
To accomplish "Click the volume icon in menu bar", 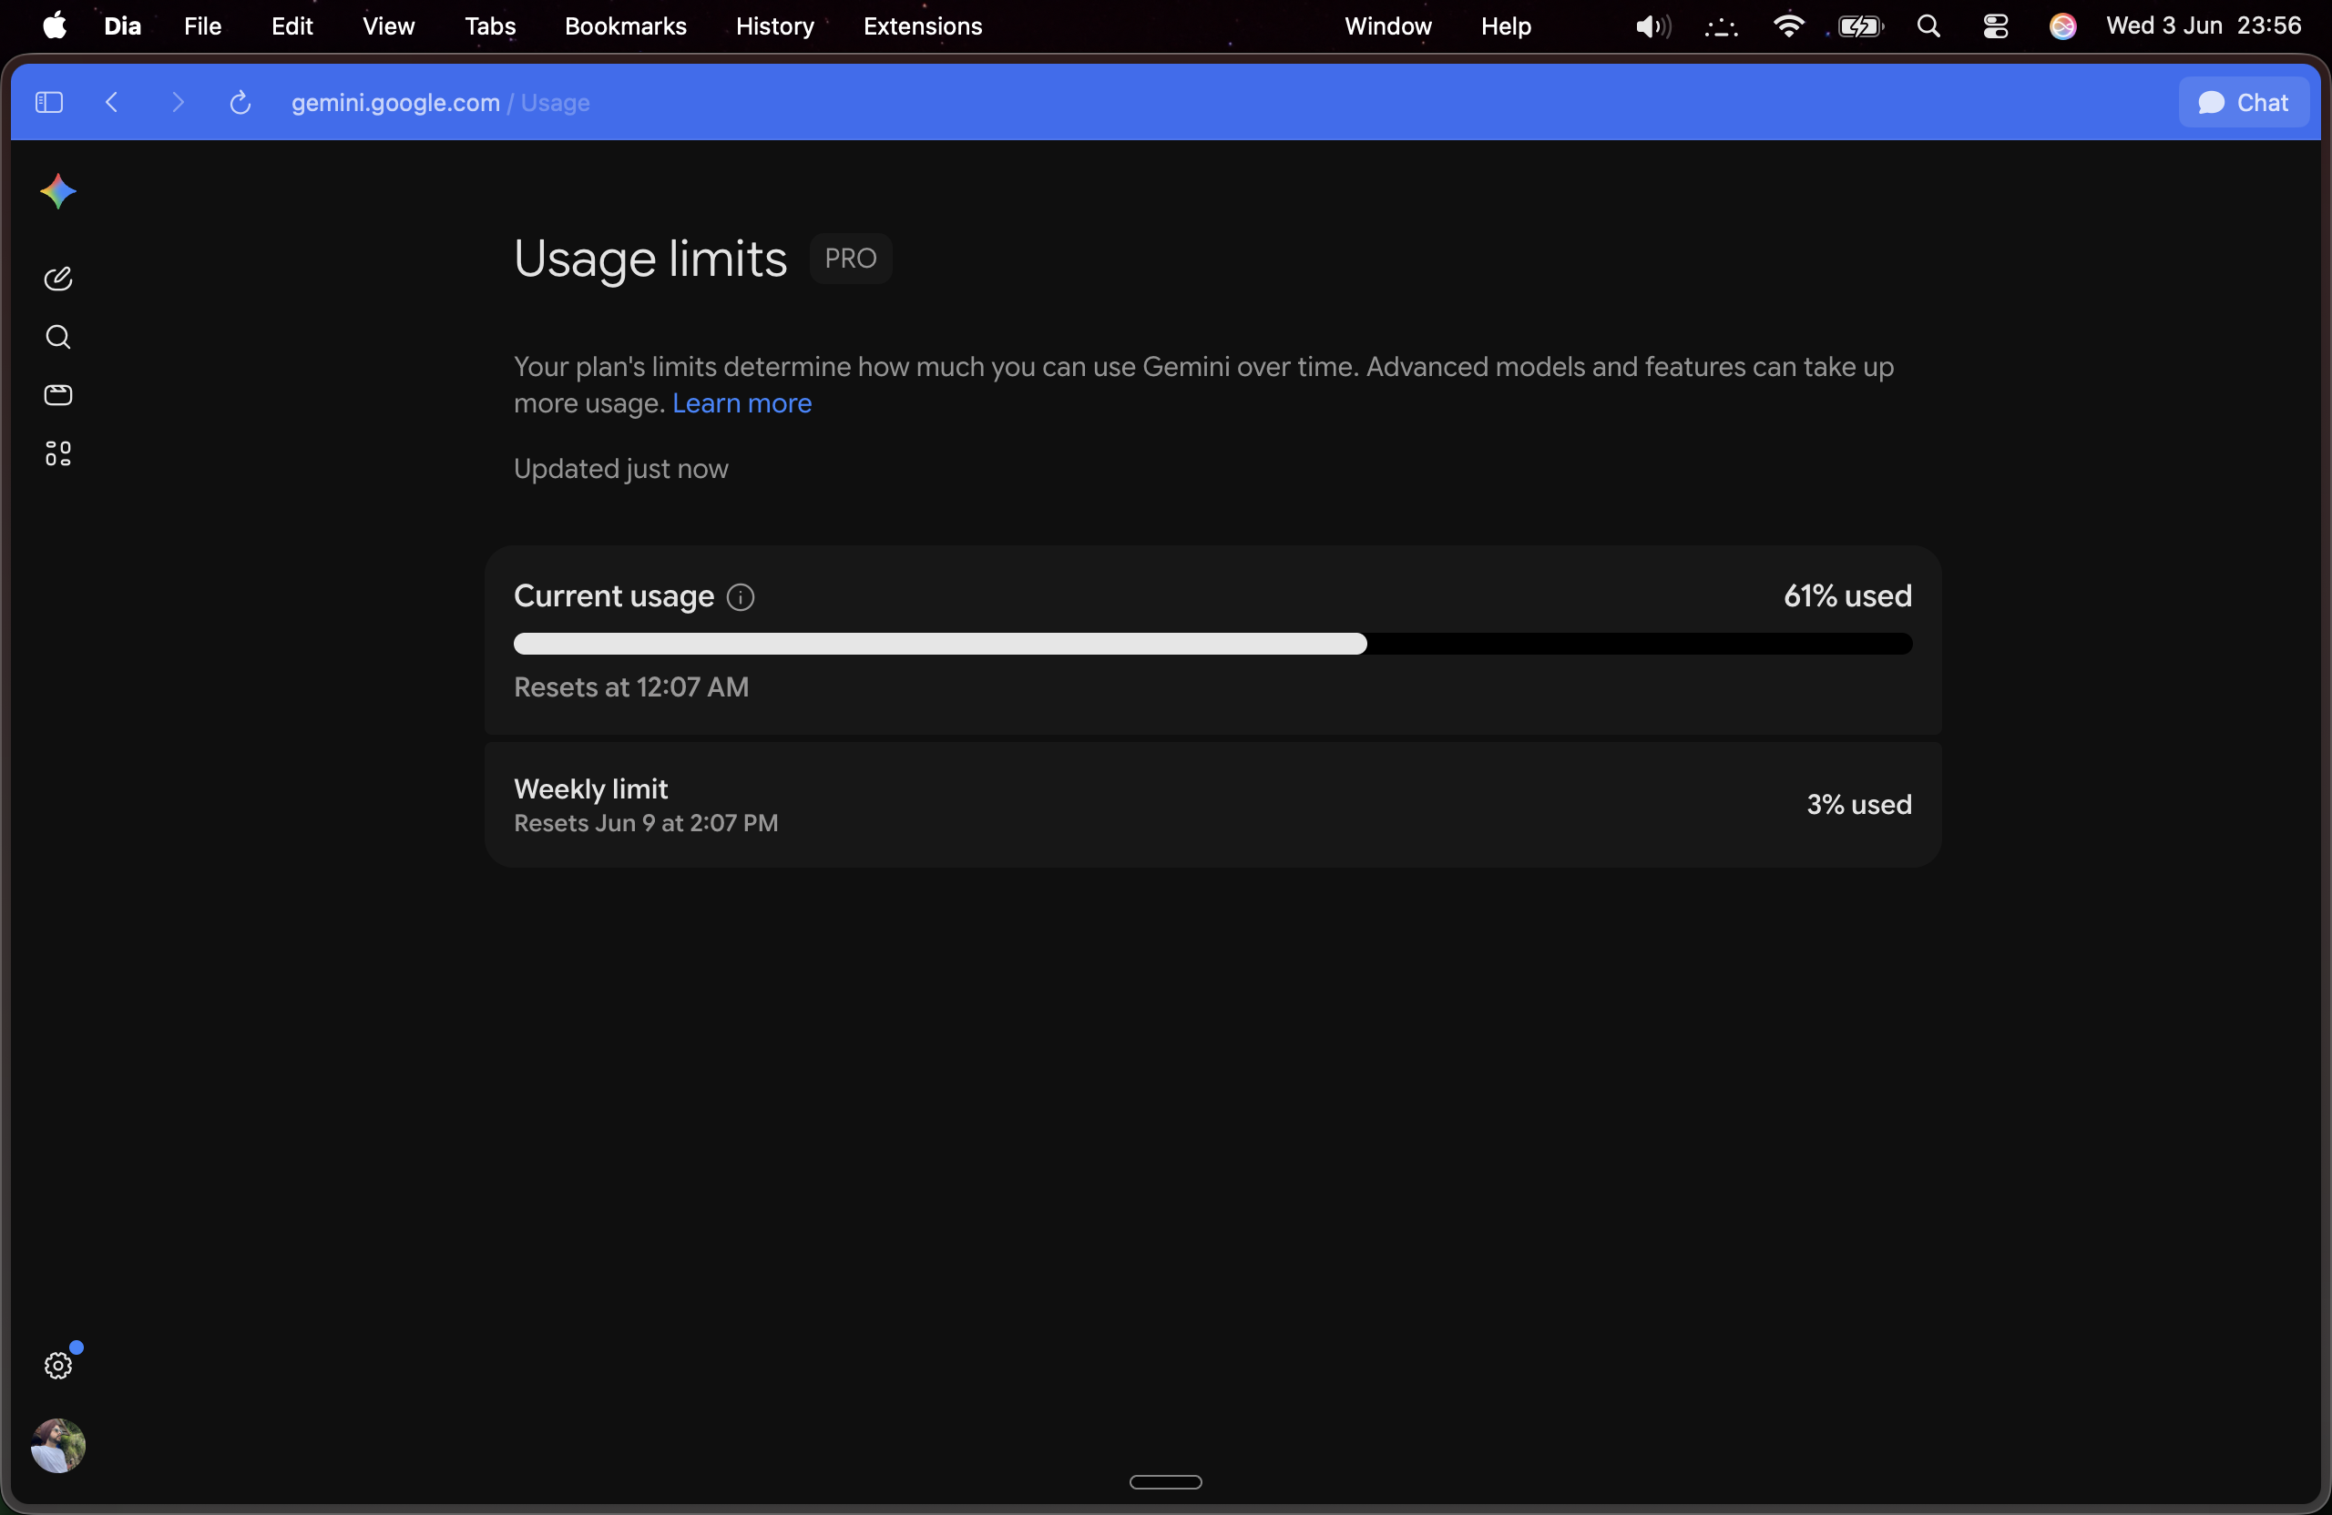I will click(1652, 26).
